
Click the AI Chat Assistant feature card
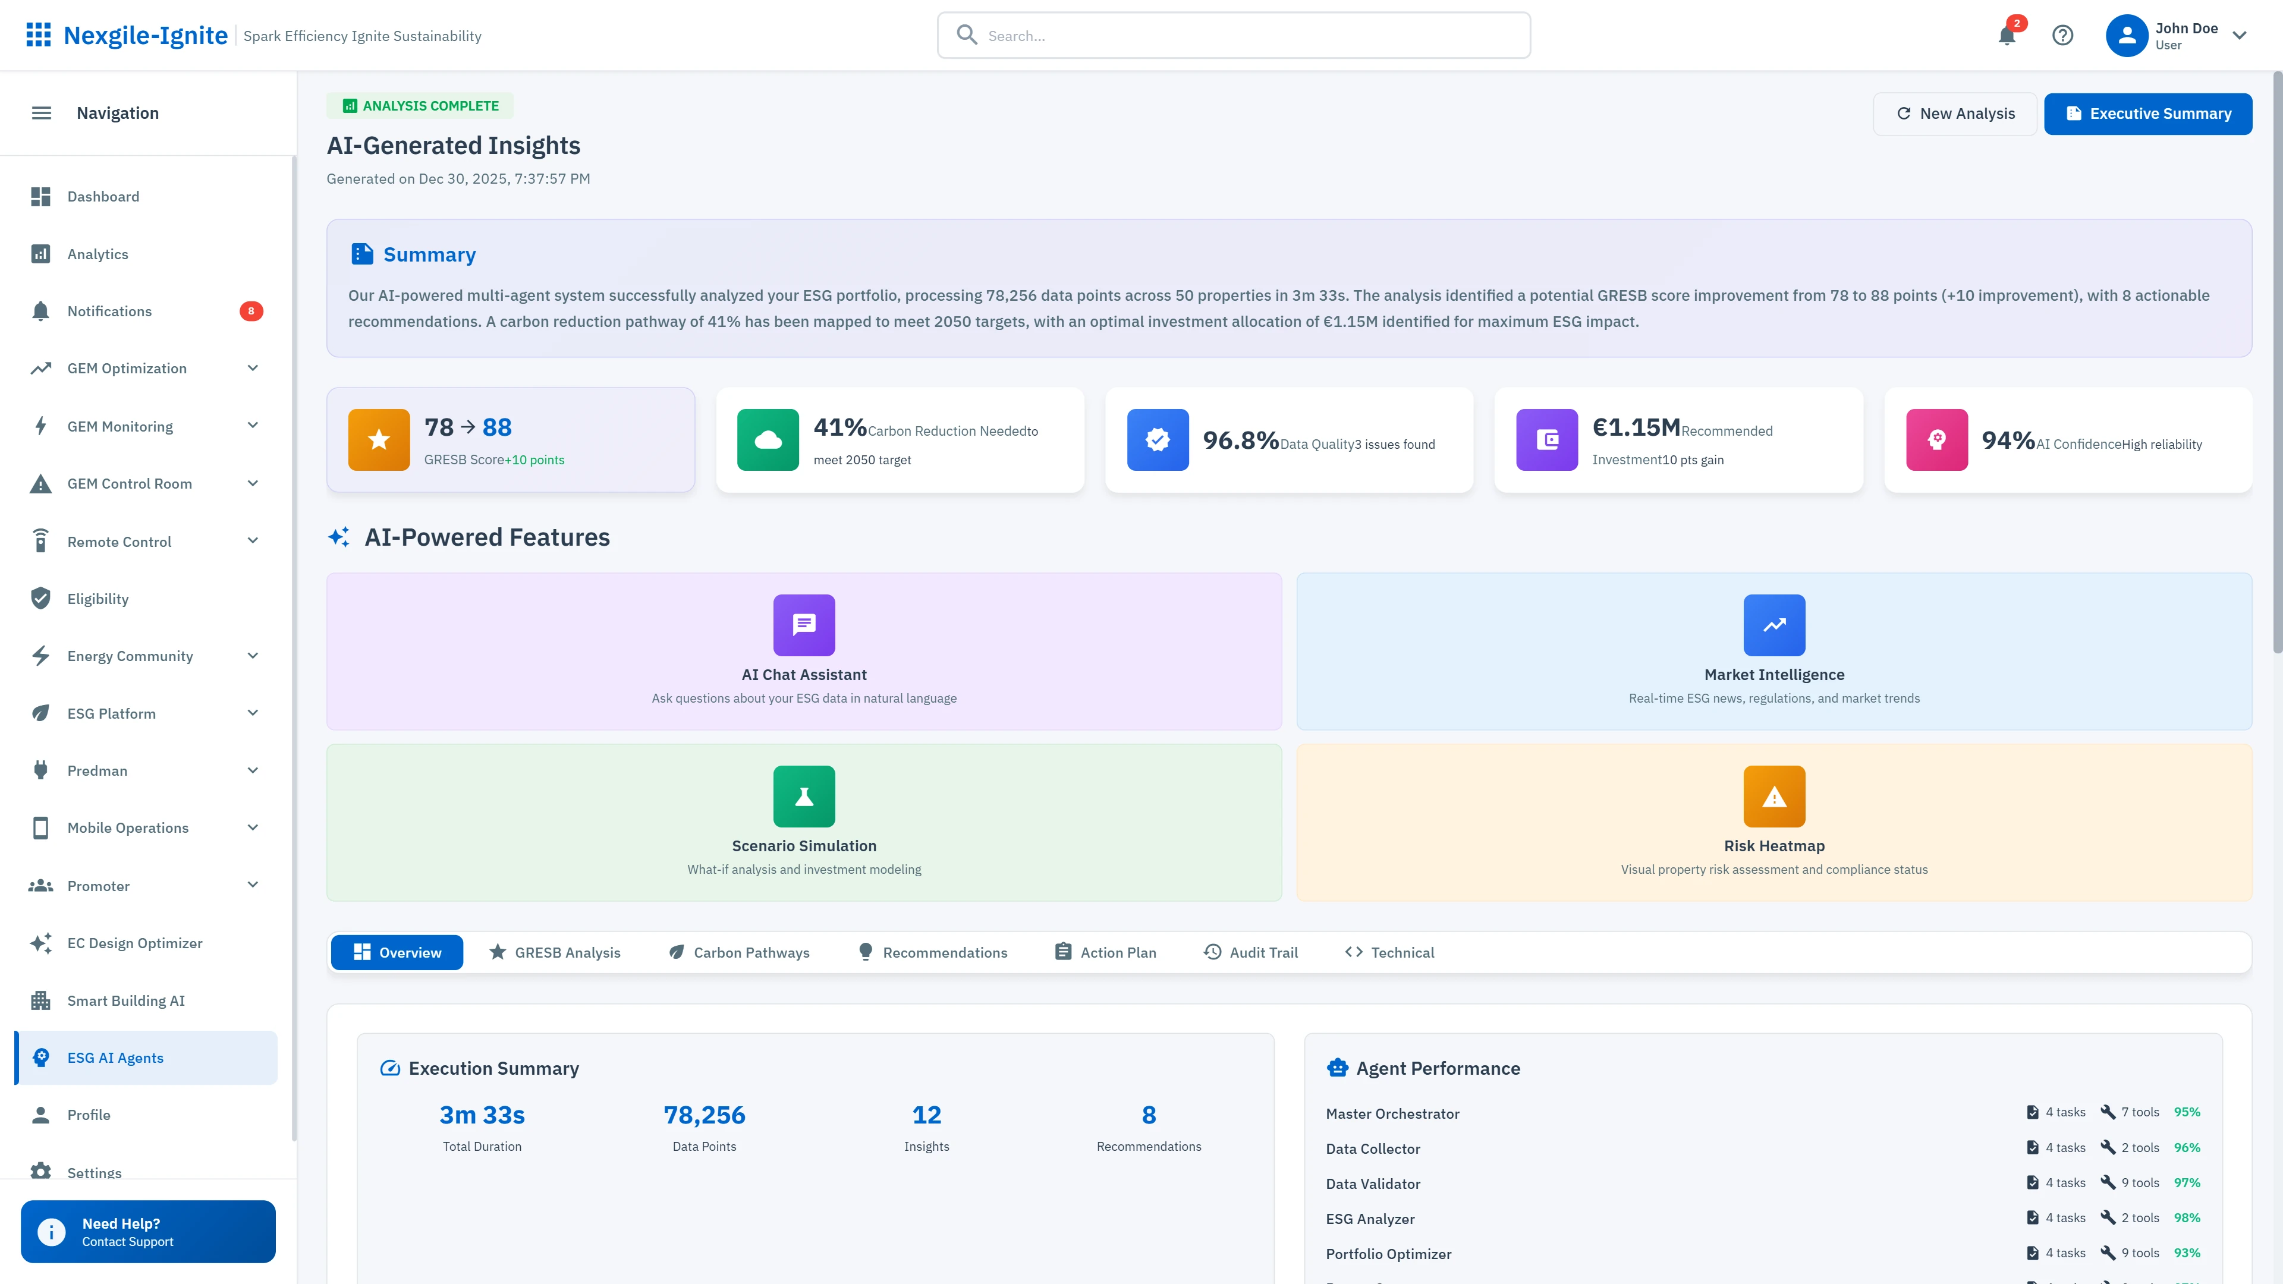coord(803,650)
